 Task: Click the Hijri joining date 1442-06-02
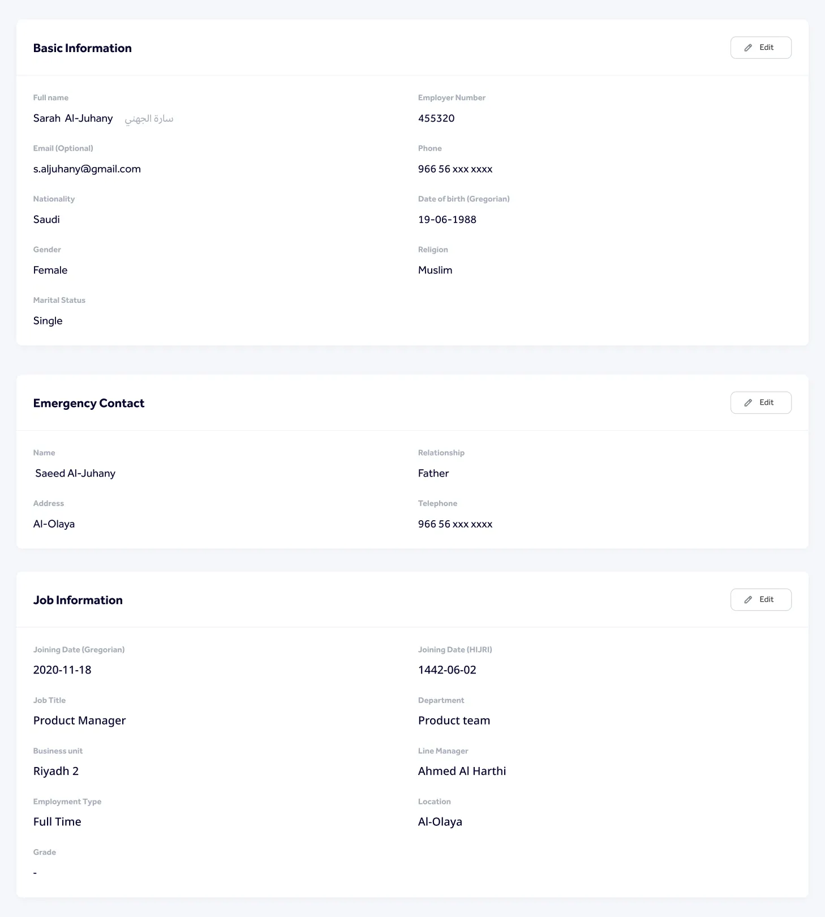point(447,670)
